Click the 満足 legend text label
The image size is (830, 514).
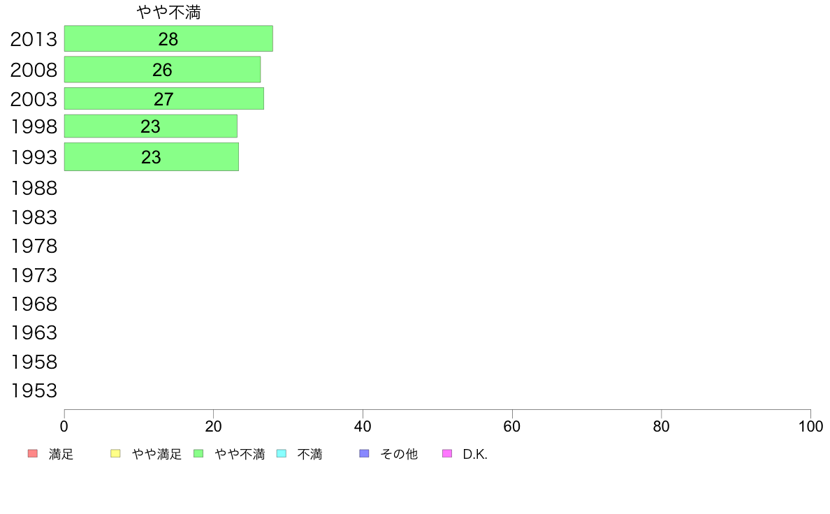click(61, 455)
